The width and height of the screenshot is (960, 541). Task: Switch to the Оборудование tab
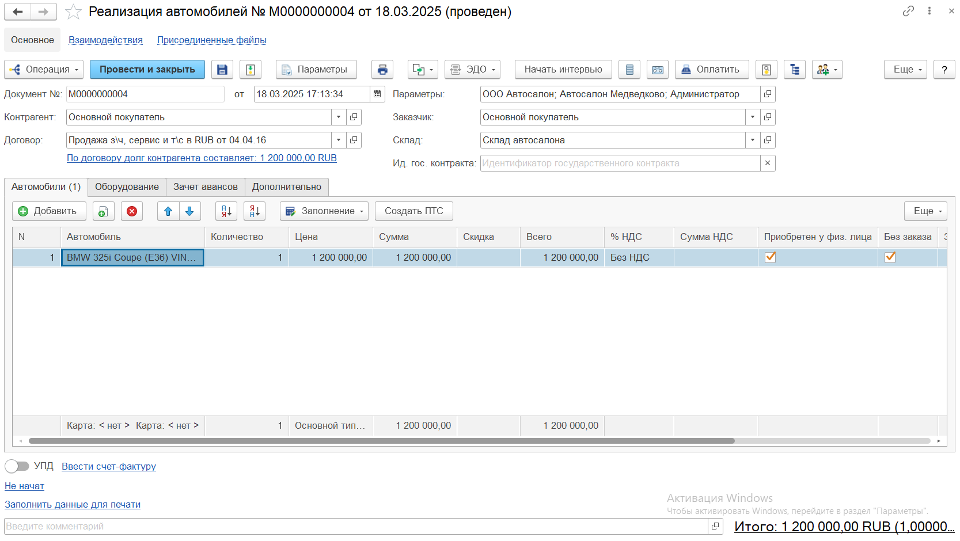click(127, 187)
